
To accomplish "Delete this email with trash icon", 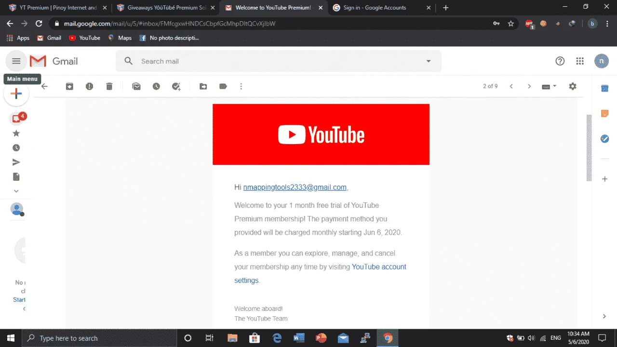I will coord(109,86).
